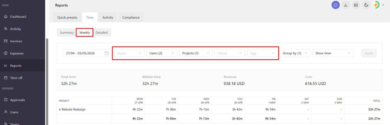Click the calendar icon in date field
Image resolution: width=390 pixels, height=125 pixels.
coord(107,53)
